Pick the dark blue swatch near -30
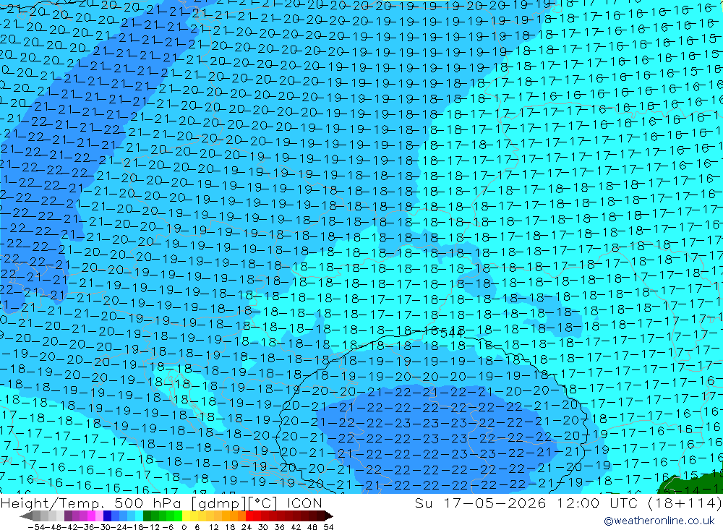The width and height of the screenshot is (723, 530). [107, 516]
